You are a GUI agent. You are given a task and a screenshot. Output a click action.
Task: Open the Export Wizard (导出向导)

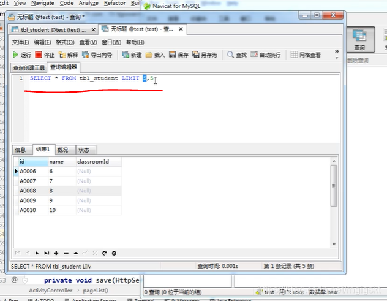[x=97, y=55]
